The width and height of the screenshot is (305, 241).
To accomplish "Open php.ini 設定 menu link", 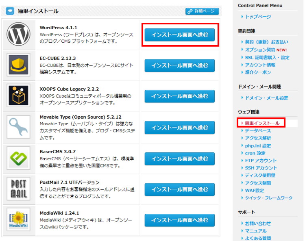I will point(258,146).
